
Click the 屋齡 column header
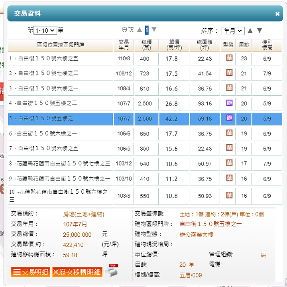244,45
